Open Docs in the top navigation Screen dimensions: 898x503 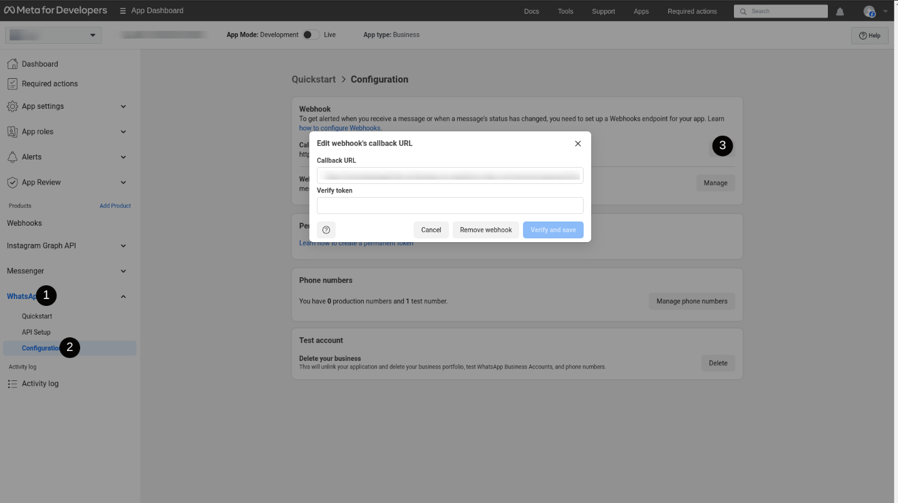pos(532,11)
